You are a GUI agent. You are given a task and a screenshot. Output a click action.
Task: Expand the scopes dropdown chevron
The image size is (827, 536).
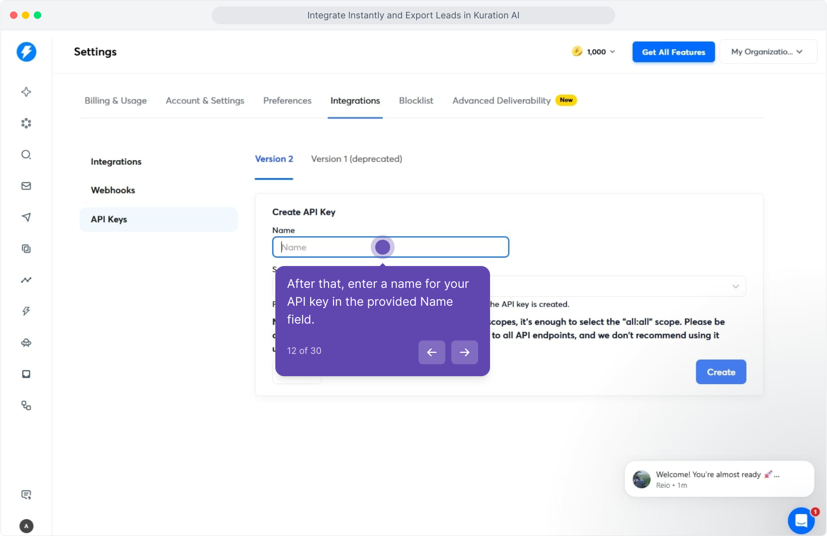pos(736,286)
